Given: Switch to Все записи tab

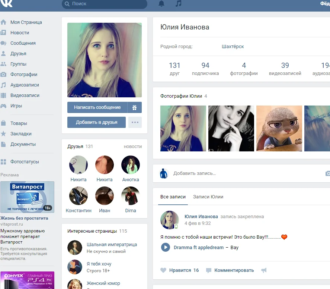Looking at the screenshot, I should pyautogui.click(x=173, y=197).
